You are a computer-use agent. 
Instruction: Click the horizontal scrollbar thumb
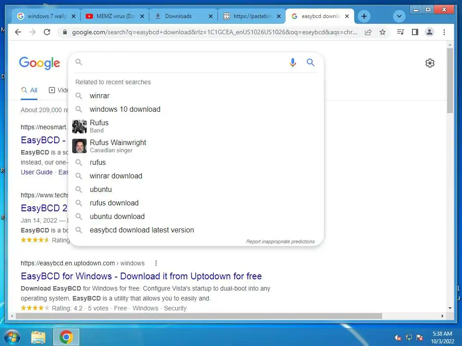pyautogui.click(x=199, y=316)
